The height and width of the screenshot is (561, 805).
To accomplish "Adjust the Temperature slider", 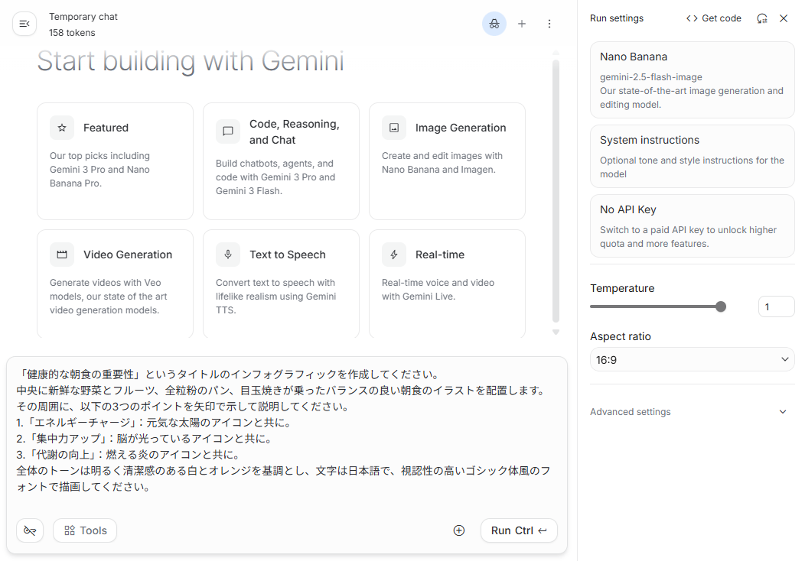I will 720,306.
